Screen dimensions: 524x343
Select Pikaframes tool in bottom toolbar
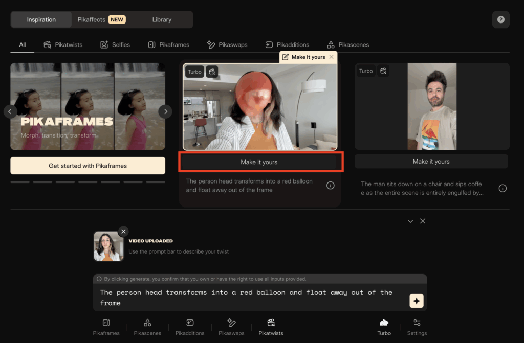pos(106,327)
